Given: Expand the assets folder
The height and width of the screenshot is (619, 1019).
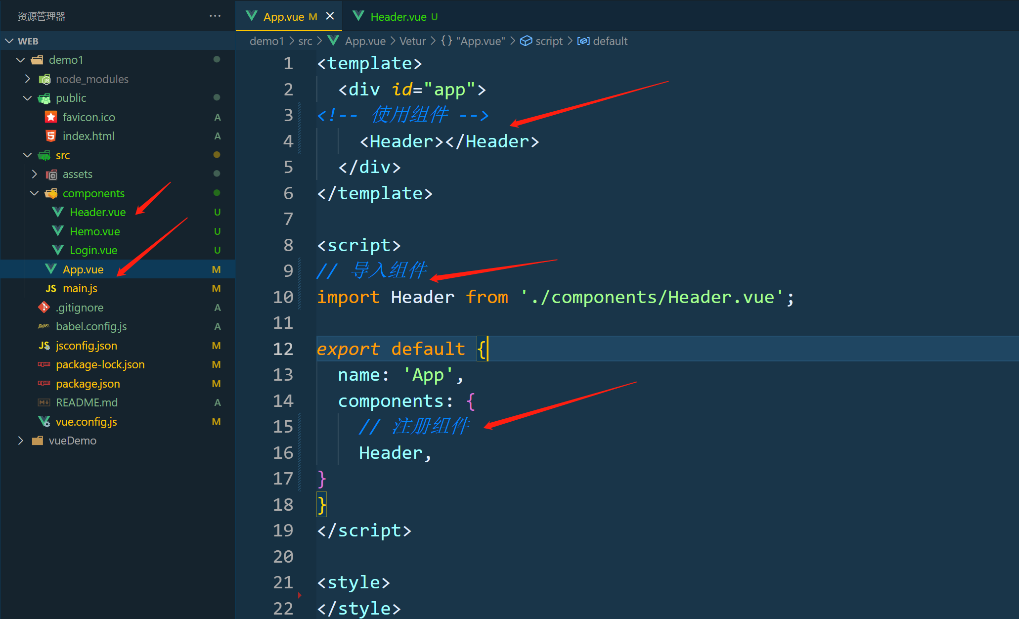Looking at the screenshot, I should [x=34, y=174].
